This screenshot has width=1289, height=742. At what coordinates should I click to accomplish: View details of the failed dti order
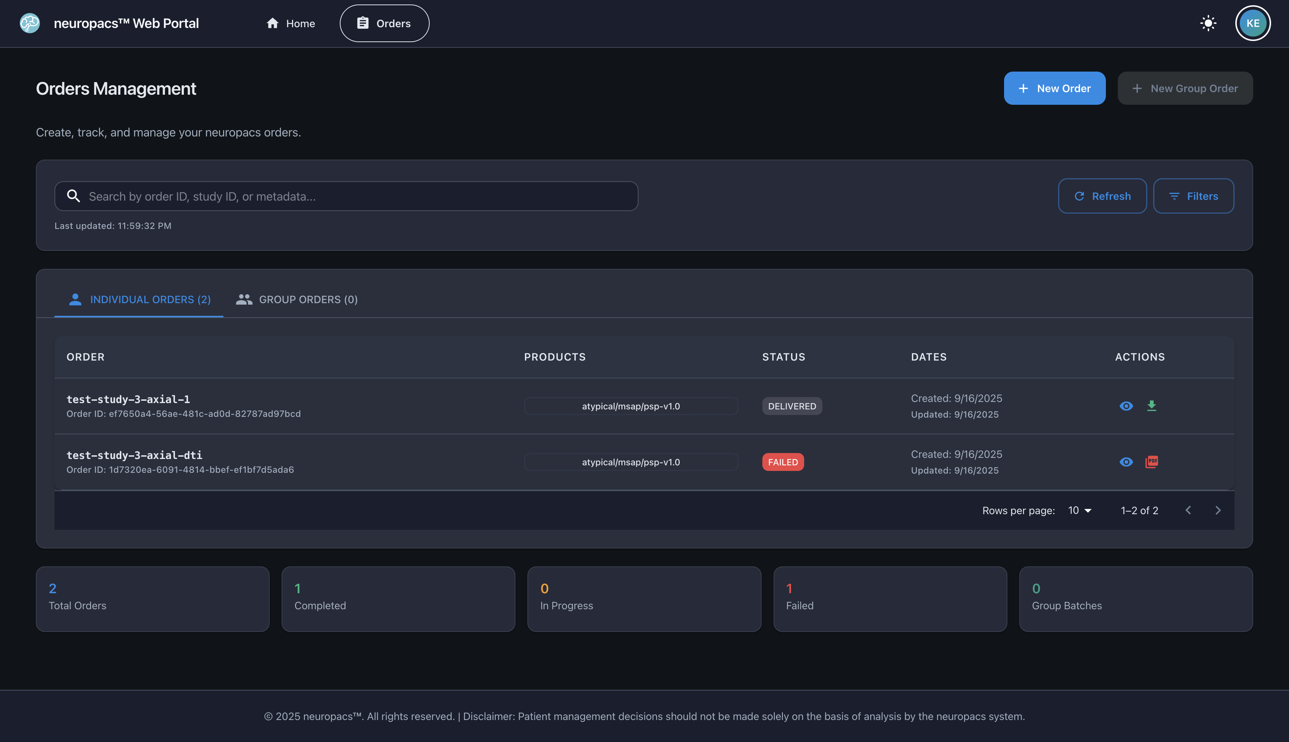tap(1126, 462)
